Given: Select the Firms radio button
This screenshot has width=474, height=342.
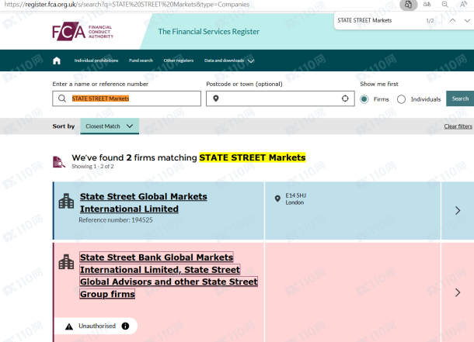Looking at the screenshot, I should click(364, 99).
